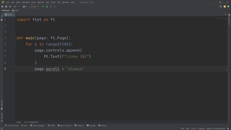Open the TODO tool window
Image resolution: width=231 pixels, height=130 pixels.
tap(51, 126)
